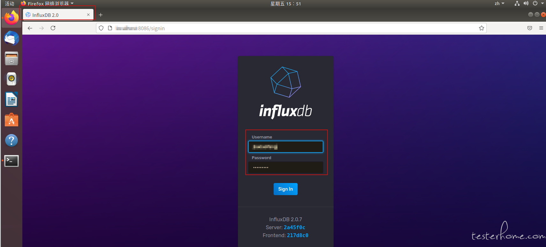Open the zh input language dropdown
Screen dimensions: 546x247
(x=499, y=4)
